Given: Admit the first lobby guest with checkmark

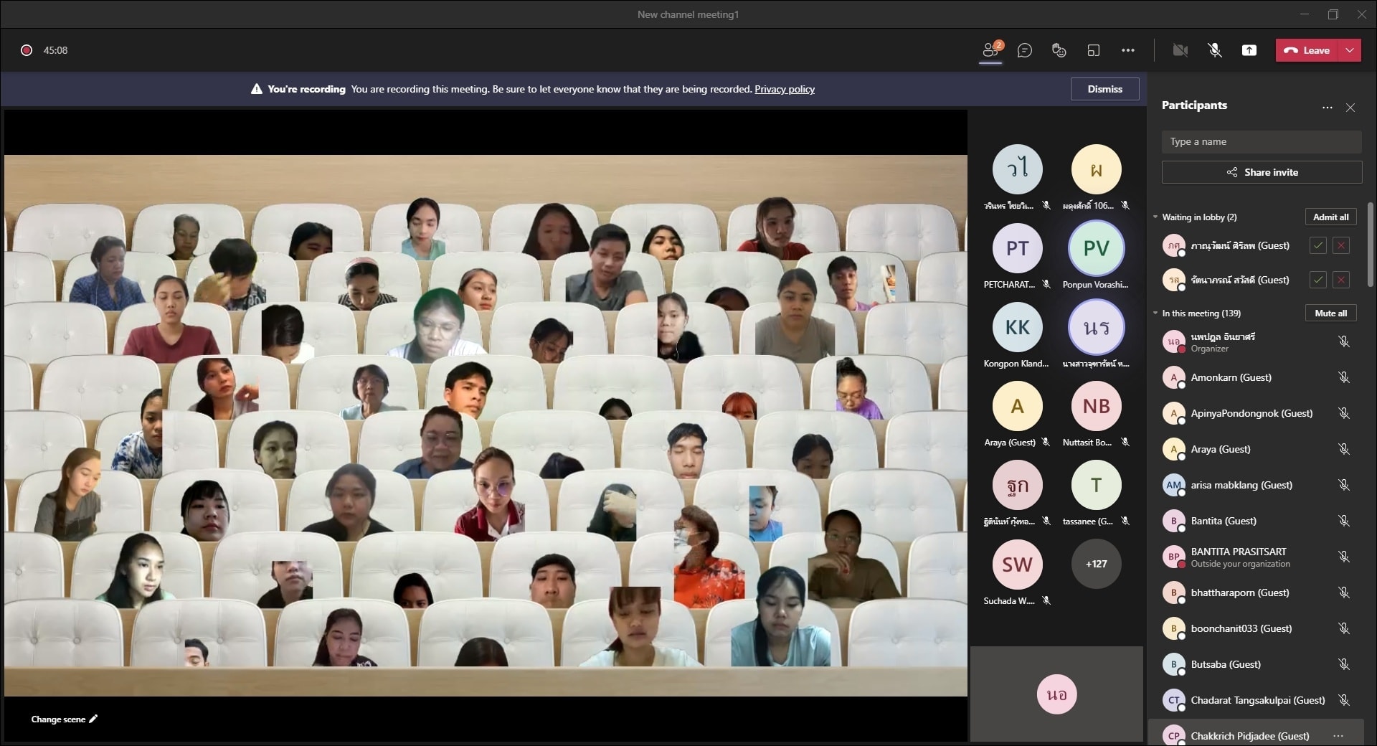Looking at the screenshot, I should tap(1317, 245).
